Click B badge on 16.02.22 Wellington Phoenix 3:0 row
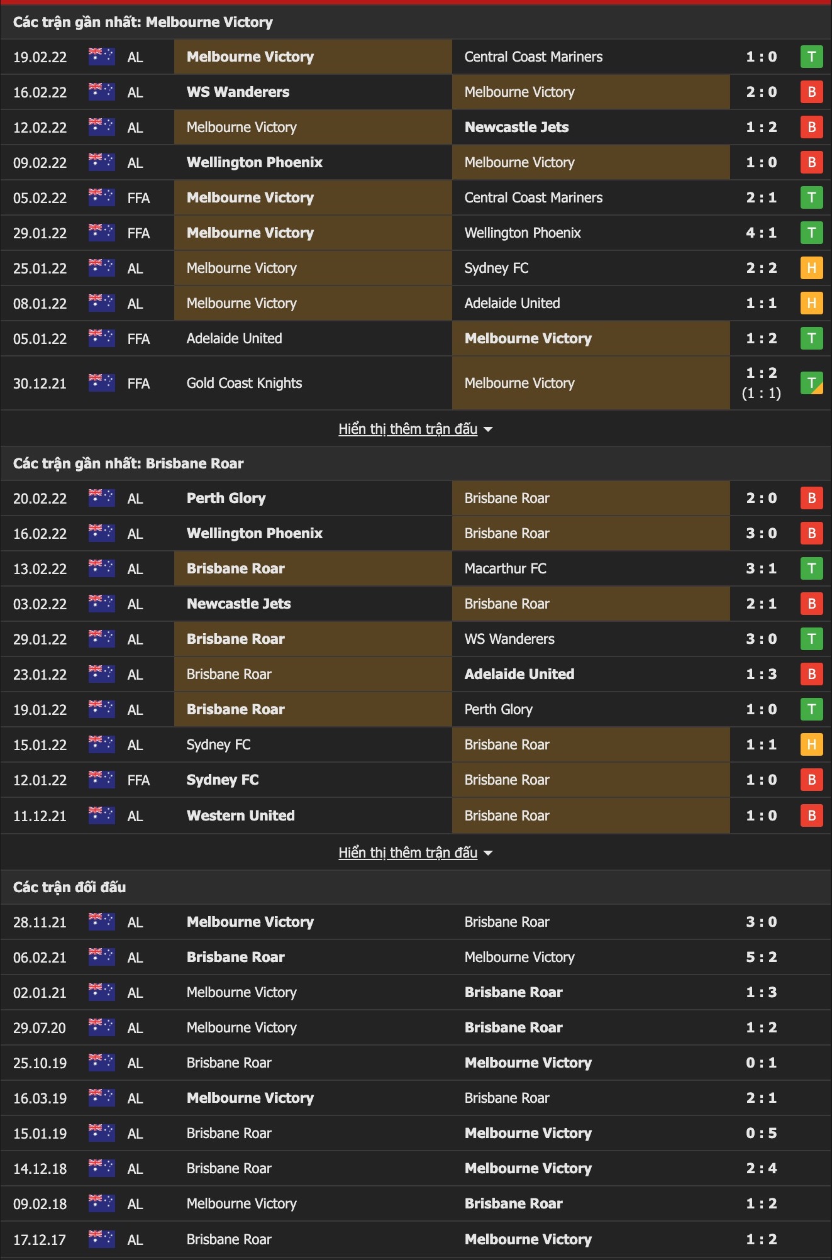This screenshot has height=1260, width=832. pos(811,533)
